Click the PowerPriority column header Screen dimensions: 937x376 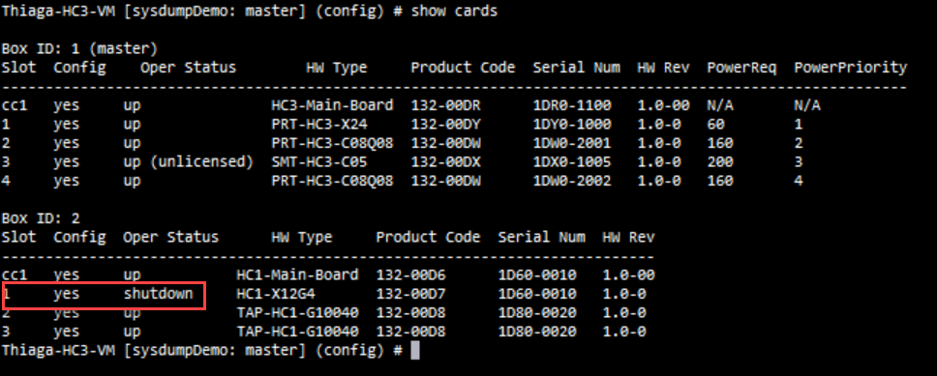850,68
